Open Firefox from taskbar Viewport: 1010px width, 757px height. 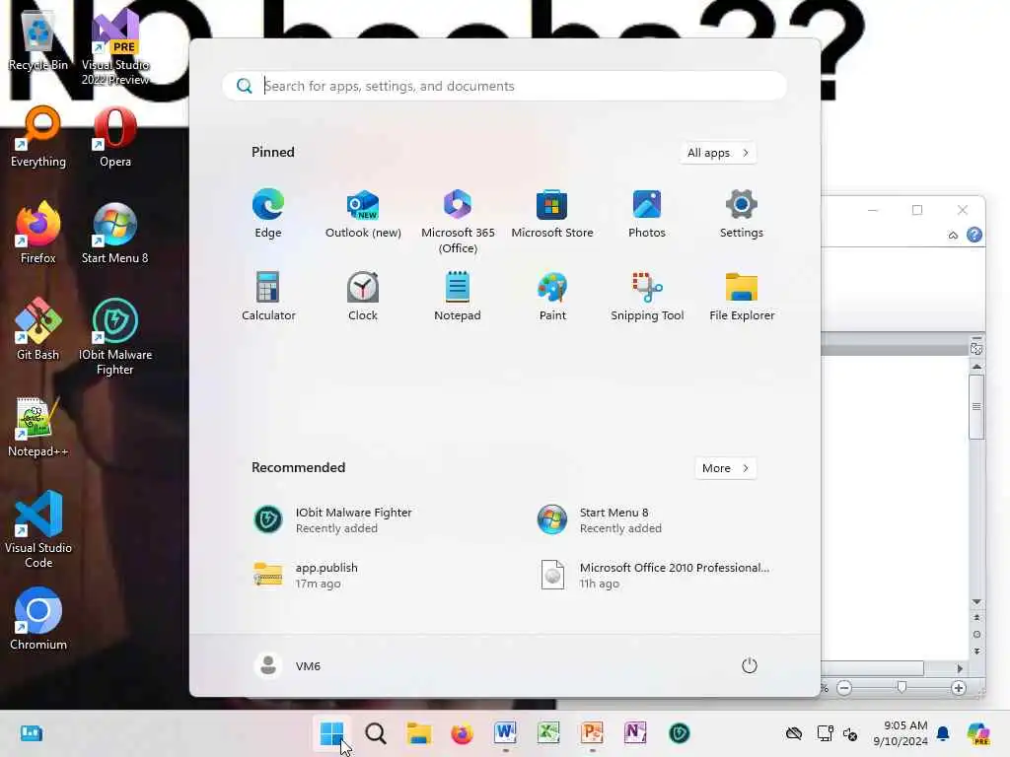(x=462, y=732)
